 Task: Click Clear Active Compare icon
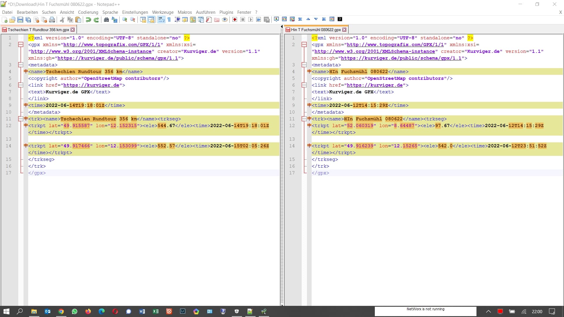point(292,19)
